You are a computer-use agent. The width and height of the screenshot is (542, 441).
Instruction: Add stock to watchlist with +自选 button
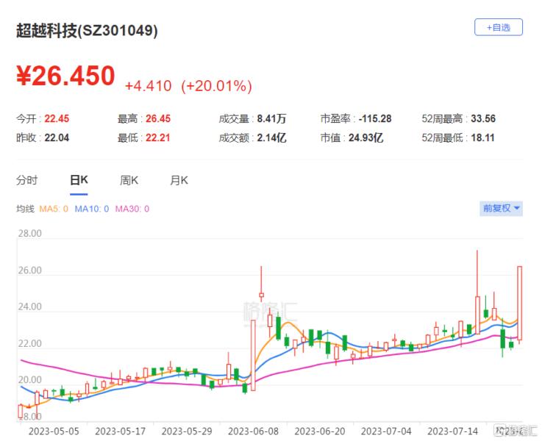(498, 27)
